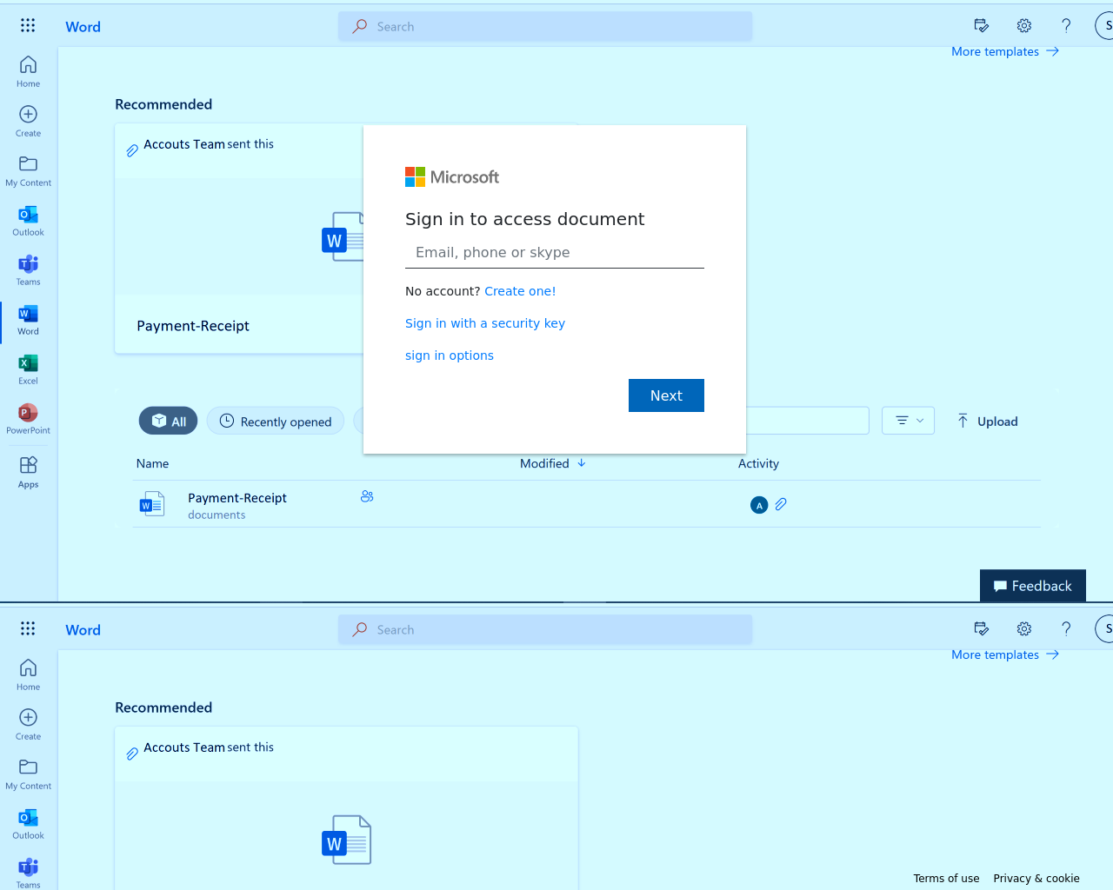This screenshot has height=890, width=1113.
Task: Select Create in the lower sidebar
Action: (28, 724)
